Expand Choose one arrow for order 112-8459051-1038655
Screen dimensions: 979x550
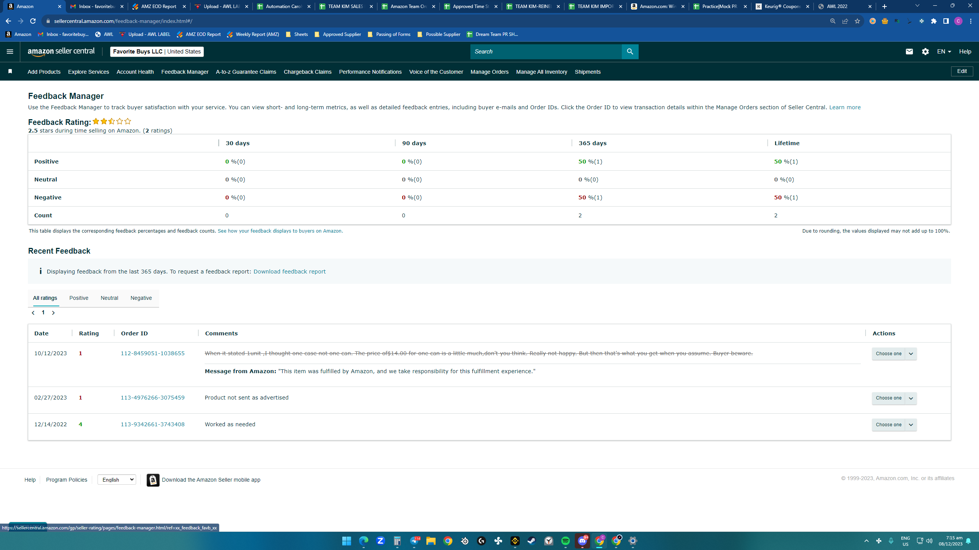tap(911, 354)
